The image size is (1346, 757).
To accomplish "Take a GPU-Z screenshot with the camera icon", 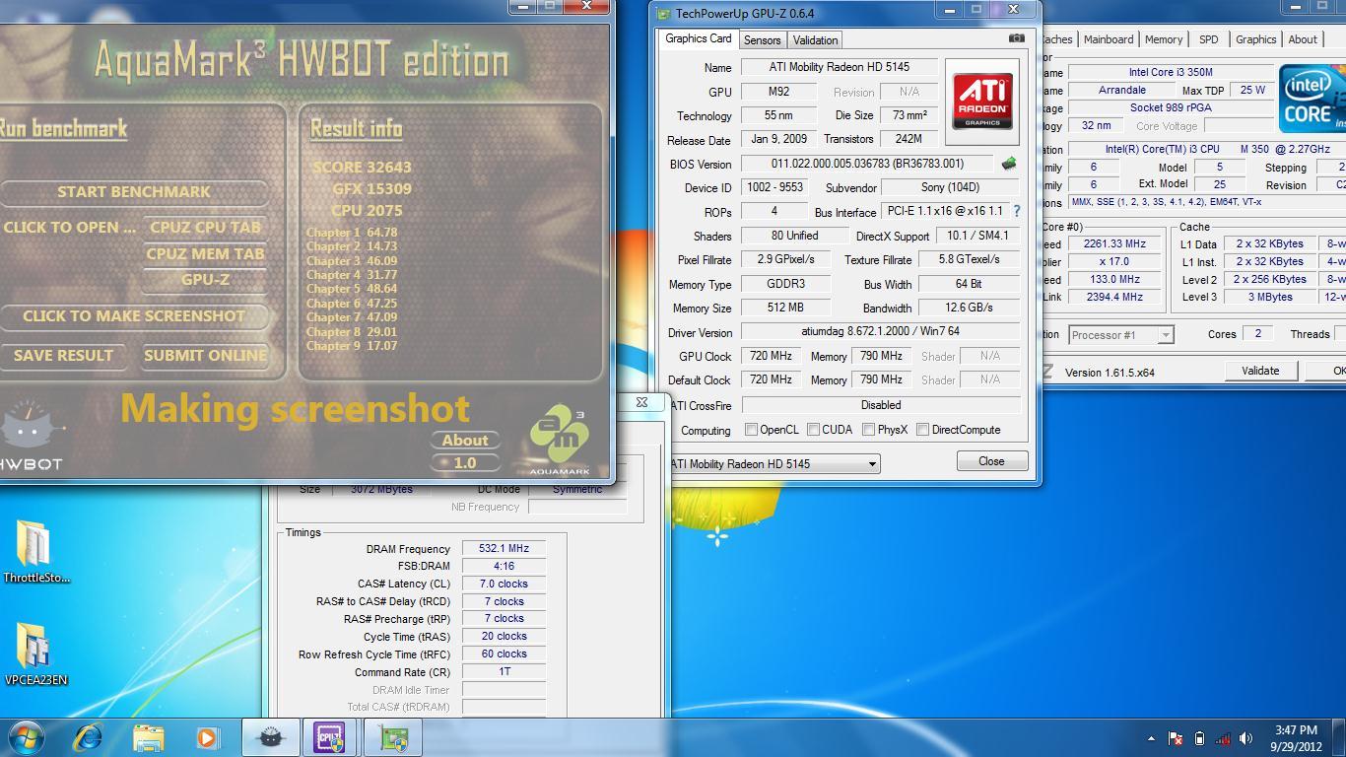I will pyautogui.click(x=1016, y=38).
